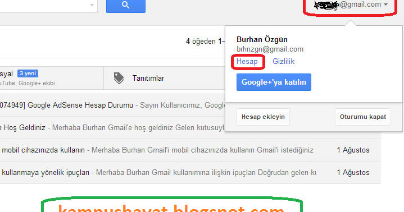Open the Hesap account link
The image size is (404, 212).
[247, 62]
